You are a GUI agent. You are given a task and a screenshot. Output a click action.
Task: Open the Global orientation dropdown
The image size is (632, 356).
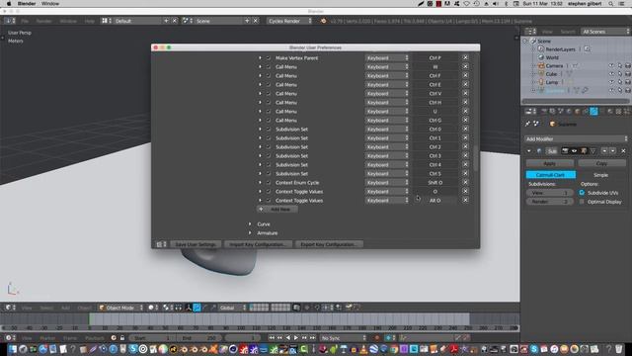[232, 308]
